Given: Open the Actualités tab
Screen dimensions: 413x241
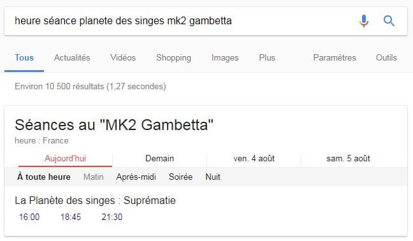Looking at the screenshot, I should pyautogui.click(x=72, y=57).
